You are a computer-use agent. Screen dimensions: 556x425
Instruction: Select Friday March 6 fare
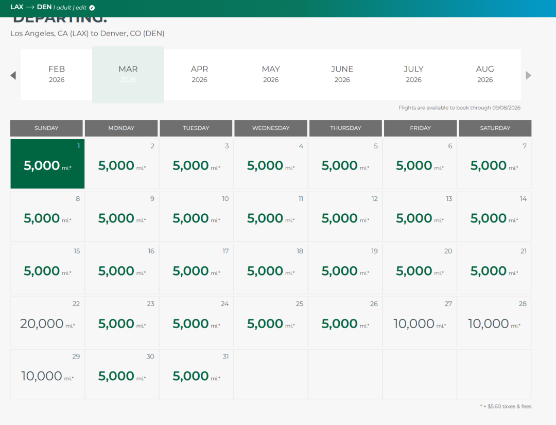[420, 164]
